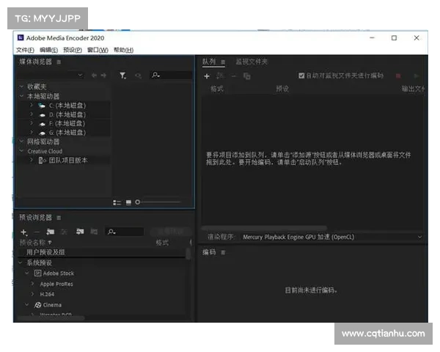Image resolution: width=440 pixels, height=352 pixels.
Task: Click the create new preset plus icon
Action: 24,232
